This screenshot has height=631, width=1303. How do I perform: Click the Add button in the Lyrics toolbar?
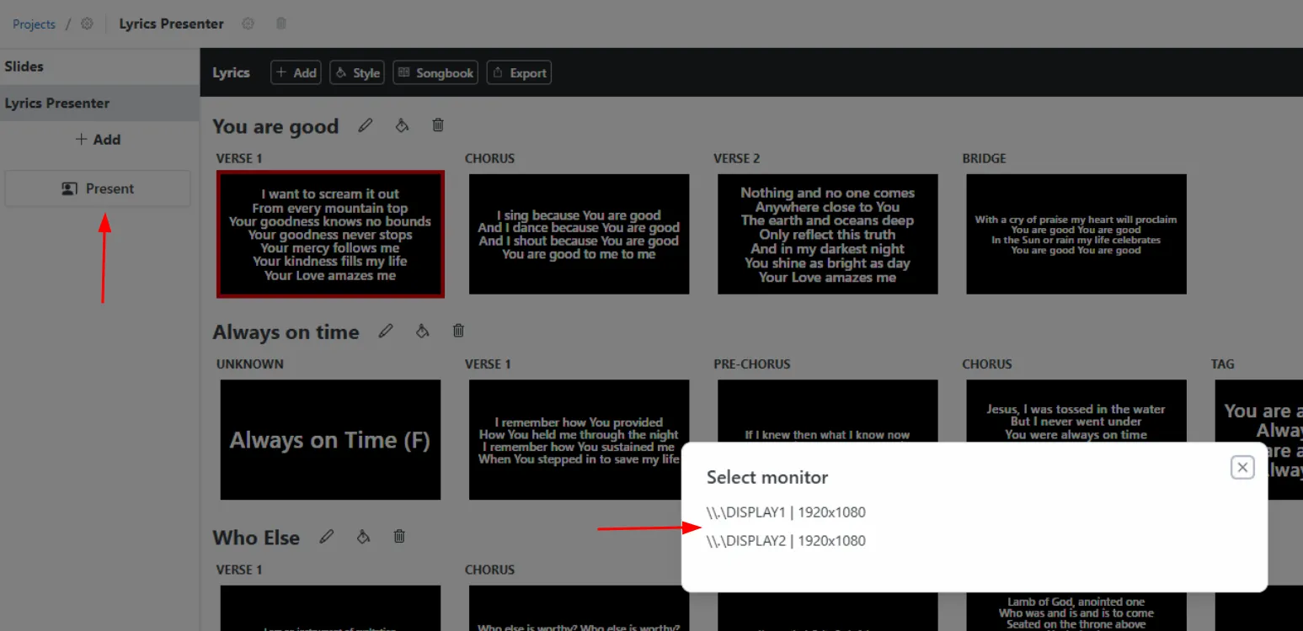296,73
